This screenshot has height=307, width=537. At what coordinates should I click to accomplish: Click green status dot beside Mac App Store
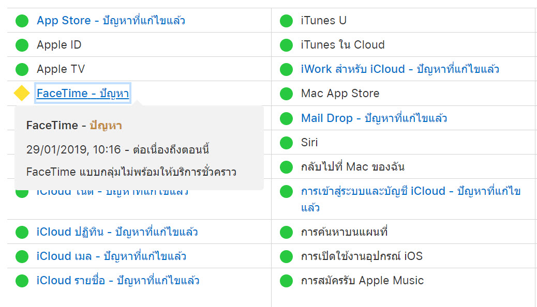click(x=286, y=94)
